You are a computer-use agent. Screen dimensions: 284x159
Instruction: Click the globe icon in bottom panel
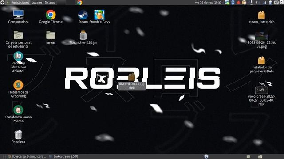[206, 156]
